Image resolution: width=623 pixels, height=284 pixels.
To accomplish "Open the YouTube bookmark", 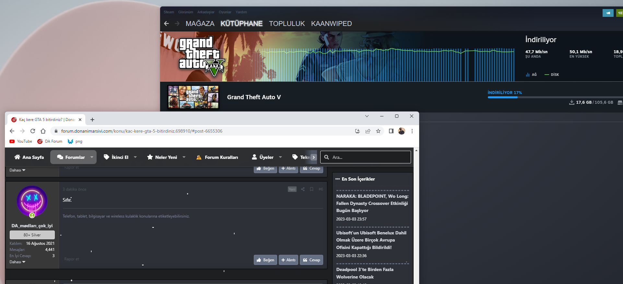I will coord(21,141).
